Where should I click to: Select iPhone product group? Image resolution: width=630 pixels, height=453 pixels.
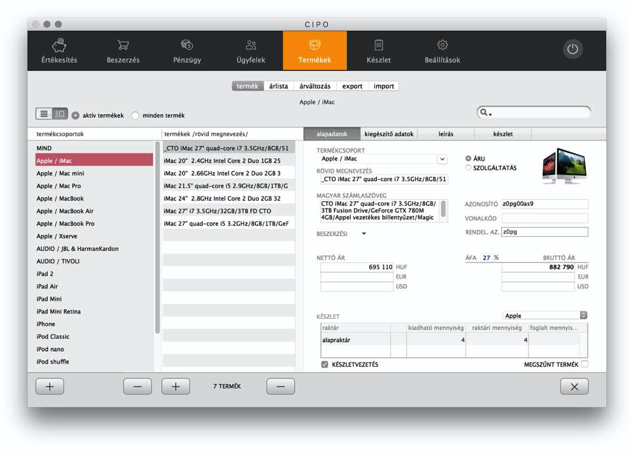point(94,324)
